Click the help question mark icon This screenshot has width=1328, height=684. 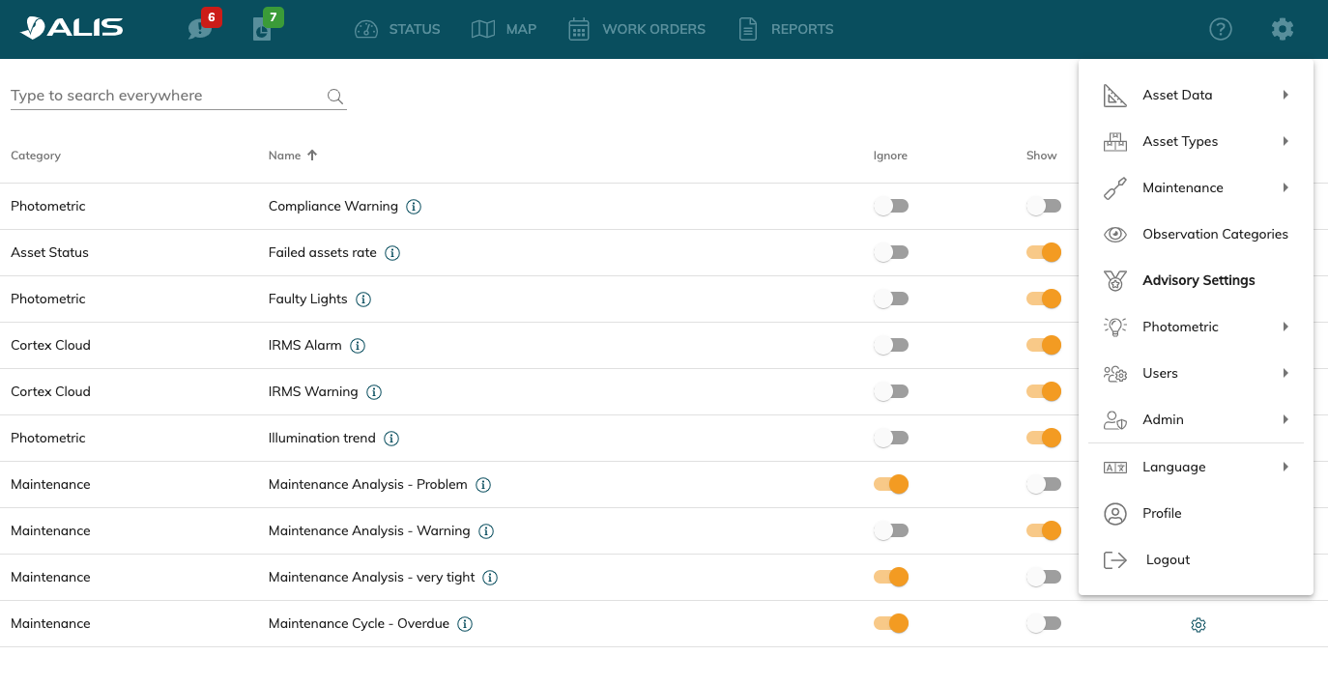click(x=1221, y=29)
